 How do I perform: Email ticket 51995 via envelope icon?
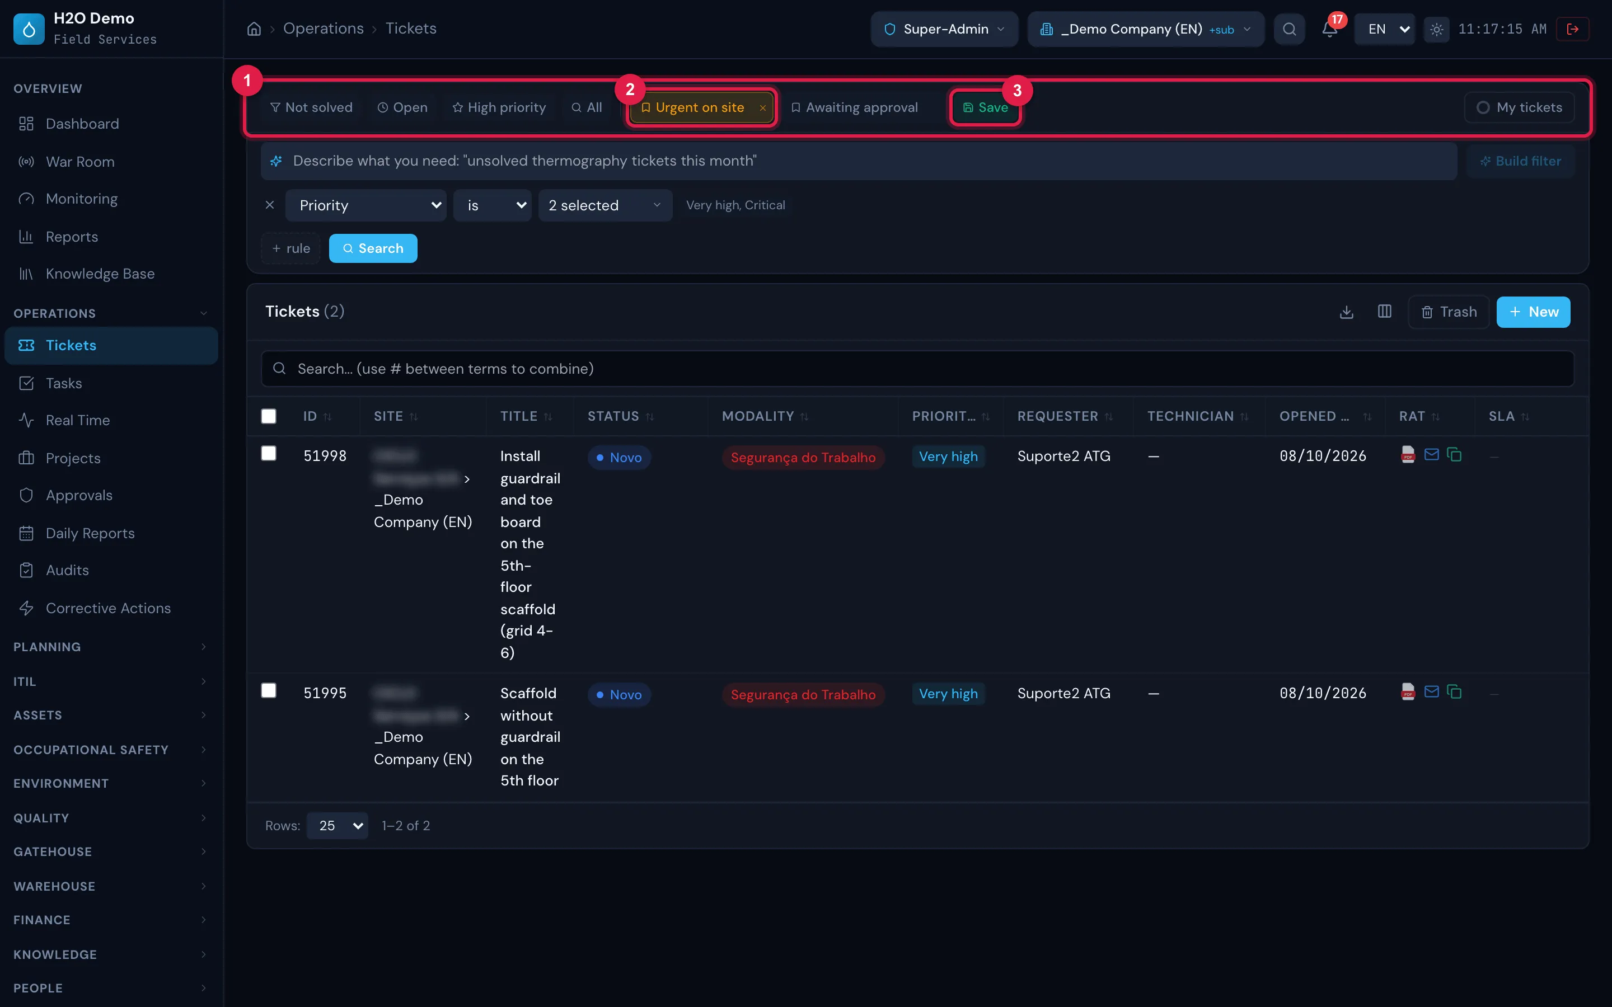click(1431, 692)
